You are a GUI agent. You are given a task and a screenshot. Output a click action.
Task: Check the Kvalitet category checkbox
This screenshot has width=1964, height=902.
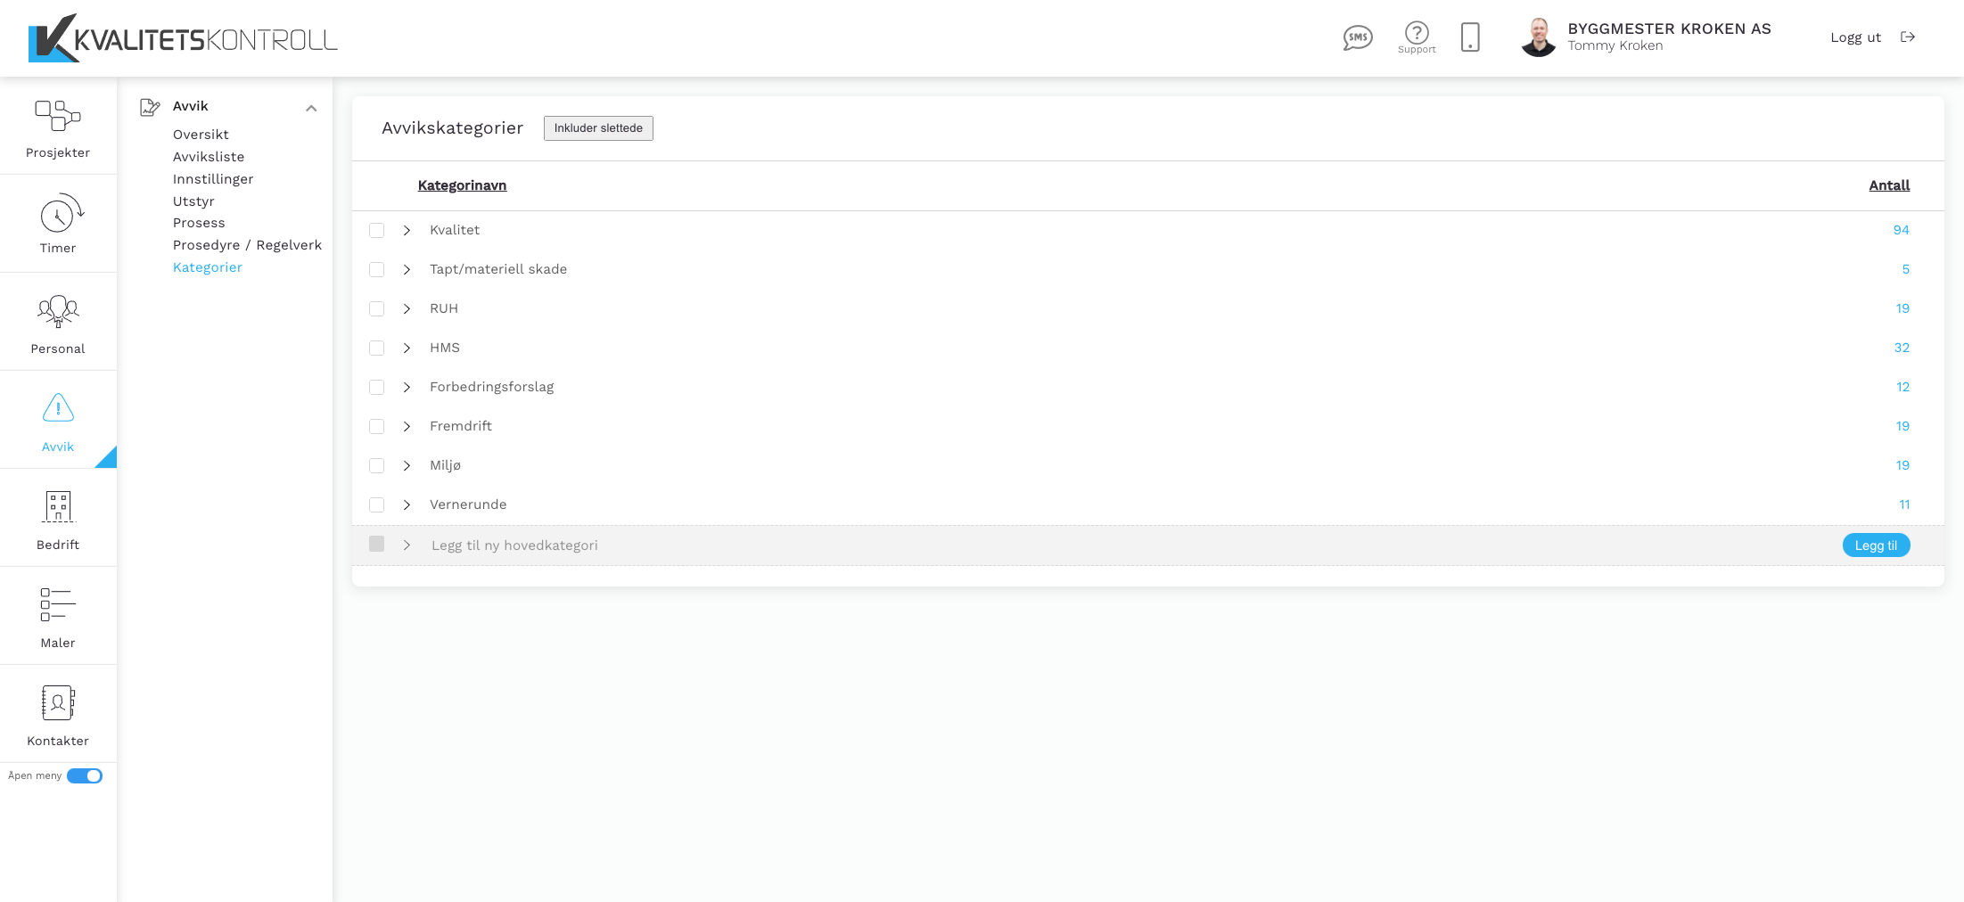click(377, 231)
